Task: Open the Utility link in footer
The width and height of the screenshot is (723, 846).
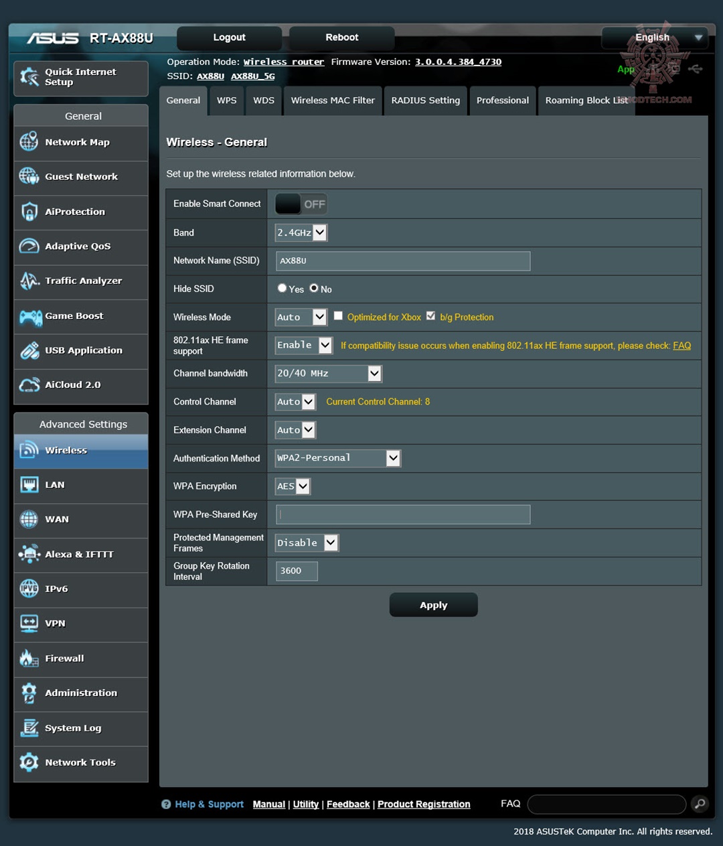Action: tap(306, 804)
